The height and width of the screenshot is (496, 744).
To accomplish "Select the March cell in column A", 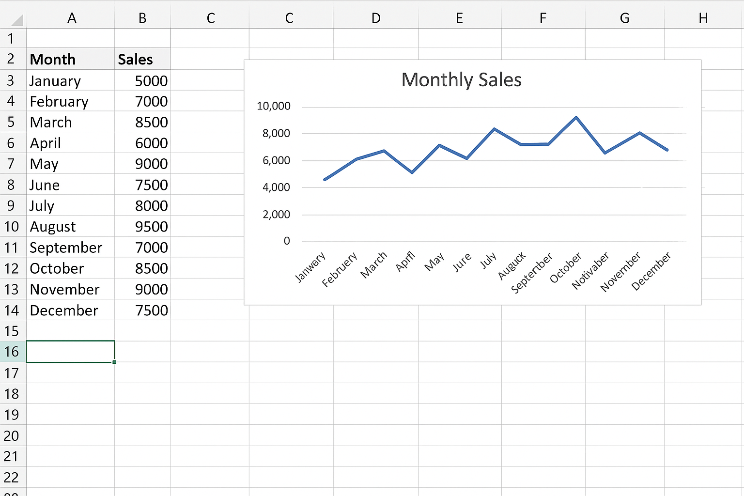I will [x=71, y=122].
